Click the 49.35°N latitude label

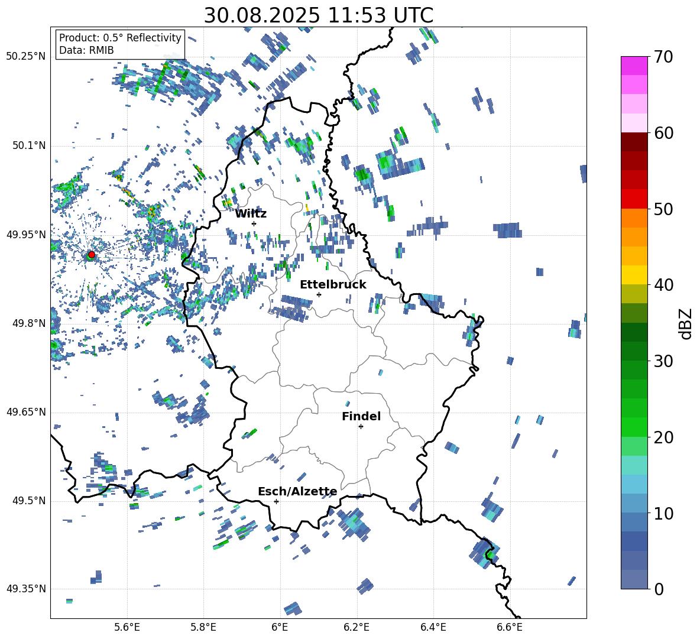coord(26,589)
